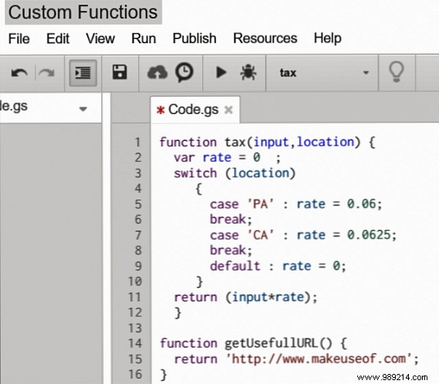Open the View menu
This screenshot has width=439, height=384.
tap(100, 39)
